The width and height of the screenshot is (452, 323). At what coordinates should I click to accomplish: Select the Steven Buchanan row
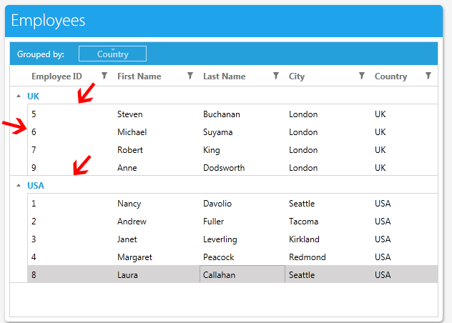coord(129,114)
